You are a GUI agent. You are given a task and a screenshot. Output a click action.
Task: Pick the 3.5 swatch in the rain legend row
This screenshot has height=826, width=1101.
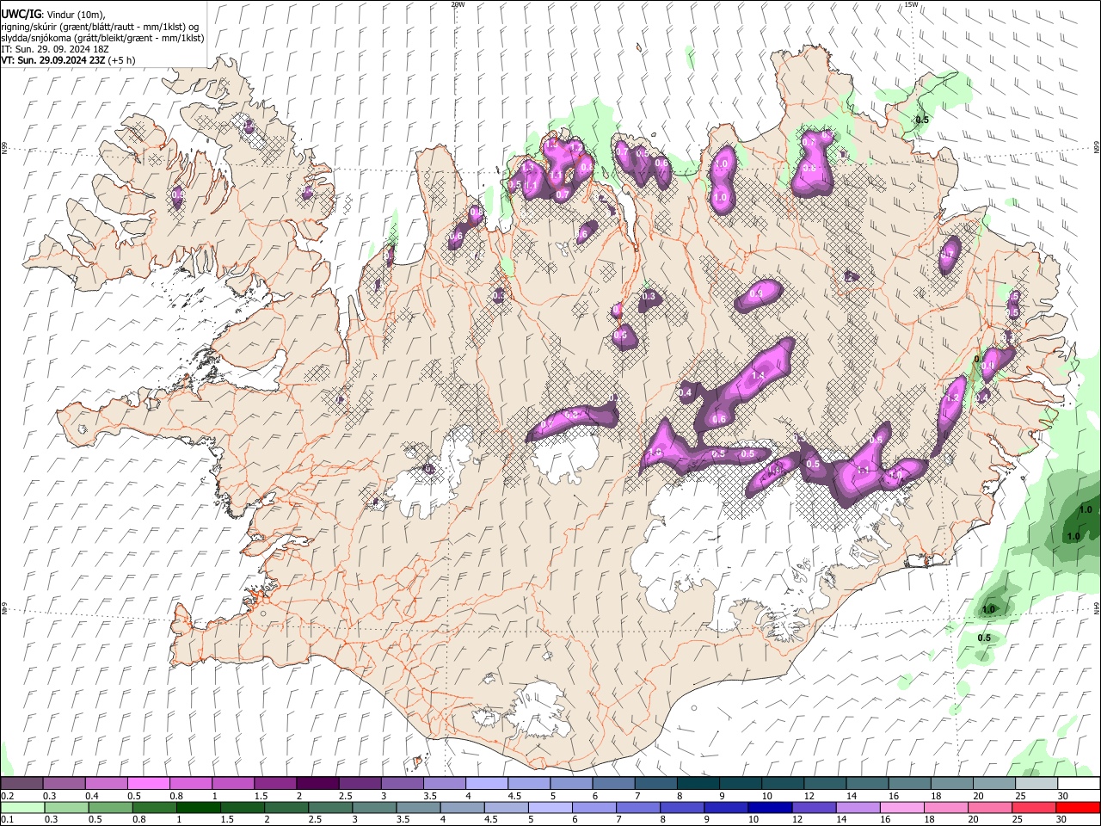tap(418, 807)
